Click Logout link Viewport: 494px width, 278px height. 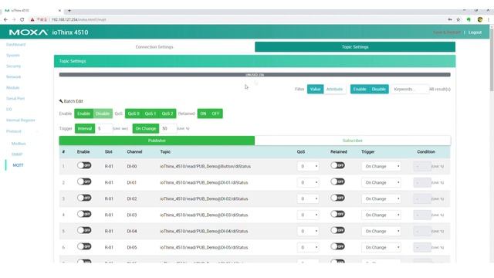click(475, 32)
